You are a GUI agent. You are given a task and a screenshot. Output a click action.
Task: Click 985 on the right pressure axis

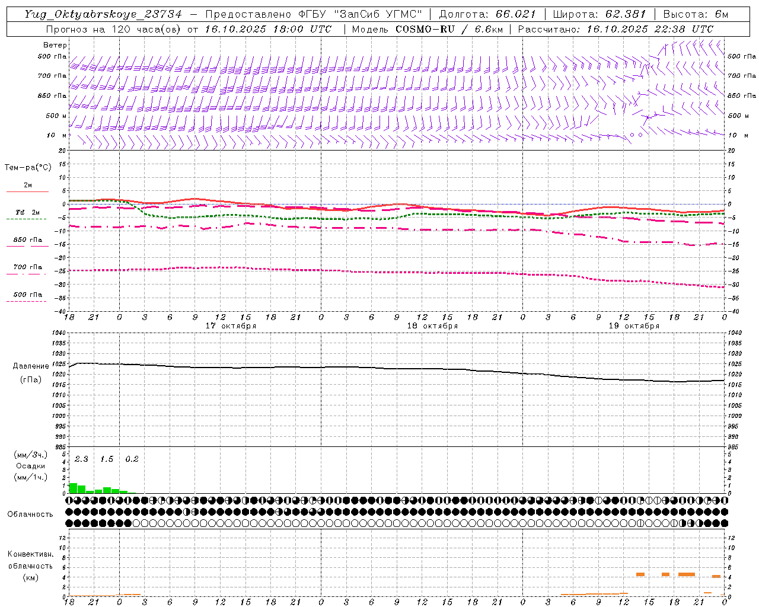click(x=734, y=447)
